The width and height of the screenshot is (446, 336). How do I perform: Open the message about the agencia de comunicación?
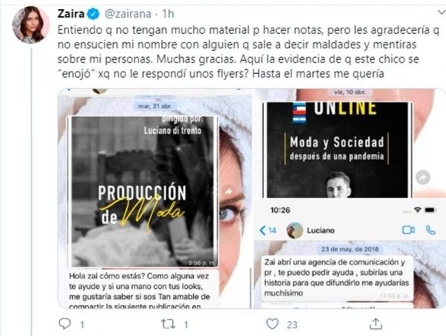337,278
